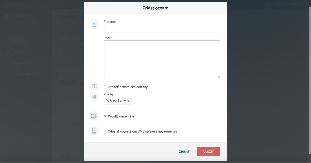311x163 pixels.
Task: Click the SMS phone icon
Action: 94,131
